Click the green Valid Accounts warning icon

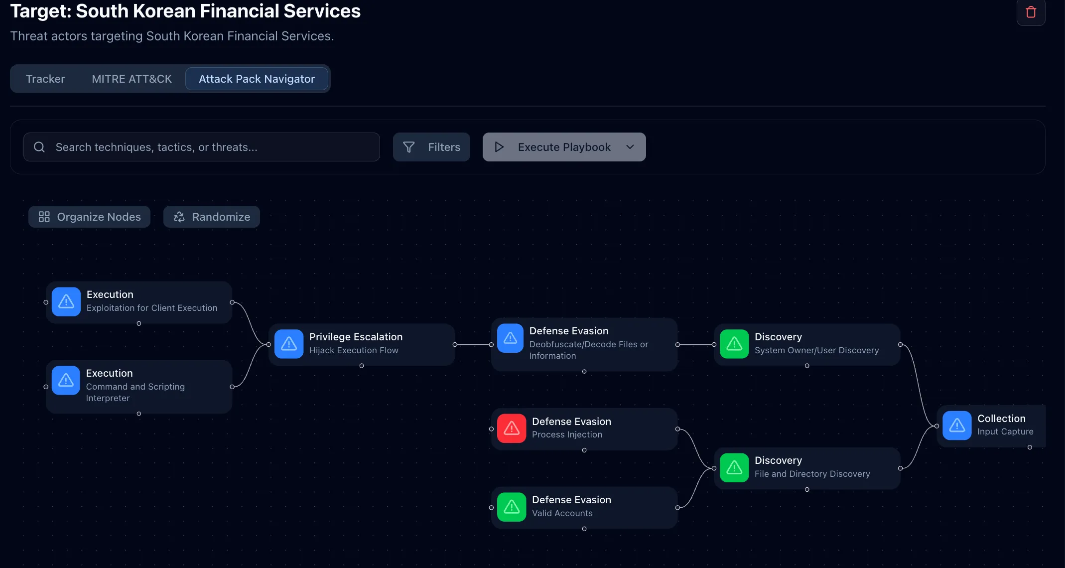point(512,507)
